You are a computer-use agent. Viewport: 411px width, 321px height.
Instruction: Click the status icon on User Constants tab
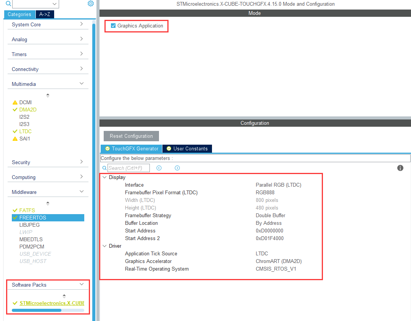point(169,148)
